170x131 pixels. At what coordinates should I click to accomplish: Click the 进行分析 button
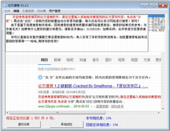(x=24, y=124)
